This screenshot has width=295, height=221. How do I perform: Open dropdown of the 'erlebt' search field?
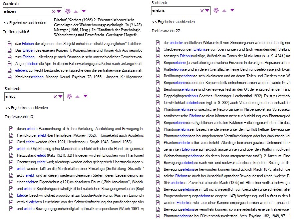point(60,96)
